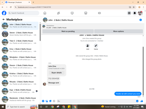
Task: Open the Video (Watch) icon
Action: click(x=72, y=13)
